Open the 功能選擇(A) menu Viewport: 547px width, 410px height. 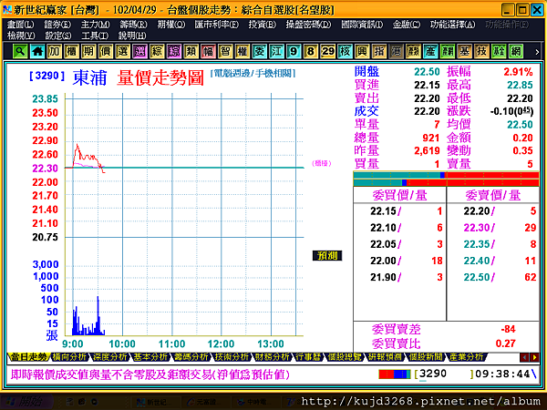click(x=452, y=25)
